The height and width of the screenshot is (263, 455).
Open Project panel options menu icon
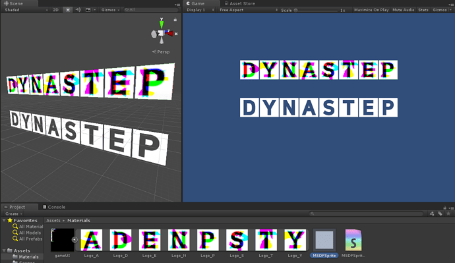(451, 208)
